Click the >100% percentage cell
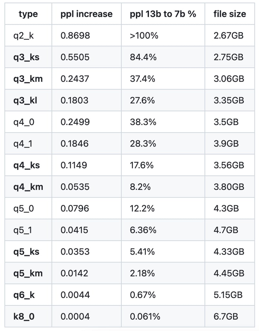The width and height of the screenshot is (259, 331). 144,36
